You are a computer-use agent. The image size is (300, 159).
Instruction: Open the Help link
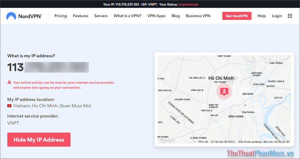tap(261, 16)
